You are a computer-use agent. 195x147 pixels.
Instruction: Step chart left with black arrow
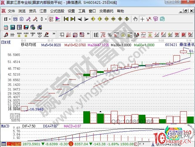(79, 19)
